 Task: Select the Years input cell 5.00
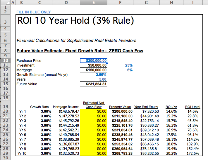click(x=94, y=79)
